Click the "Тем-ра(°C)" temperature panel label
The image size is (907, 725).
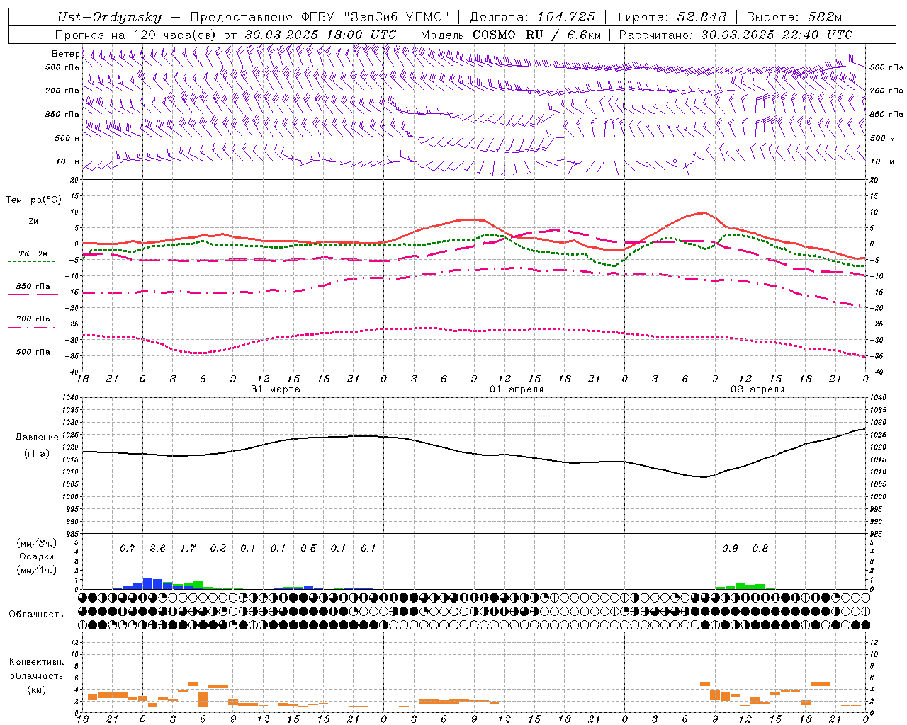[x=33, y=200]
